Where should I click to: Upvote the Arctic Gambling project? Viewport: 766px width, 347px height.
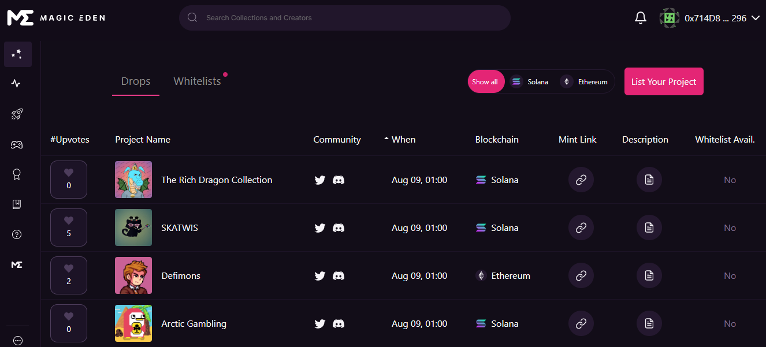pos(69,323)
